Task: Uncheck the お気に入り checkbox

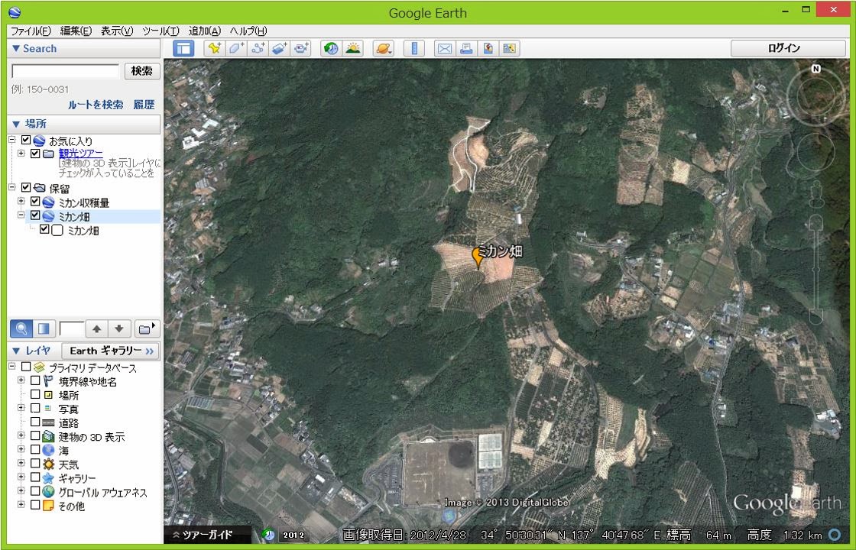Action: 26,141
